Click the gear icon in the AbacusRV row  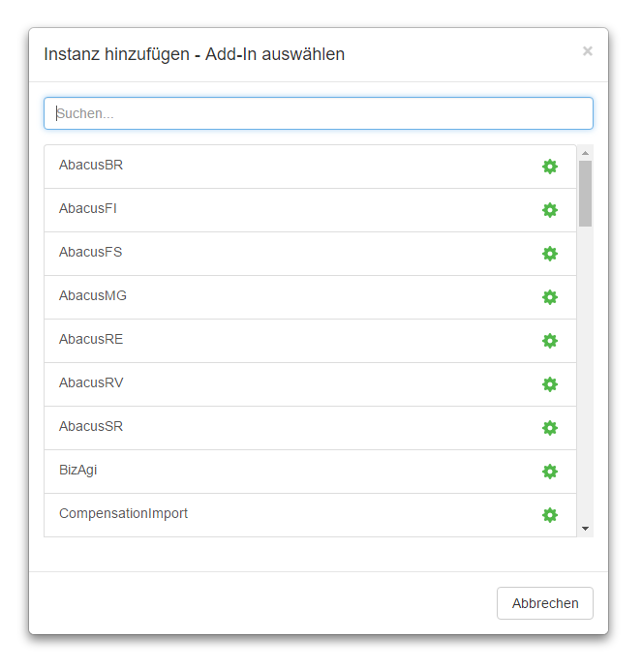point(550,384)
